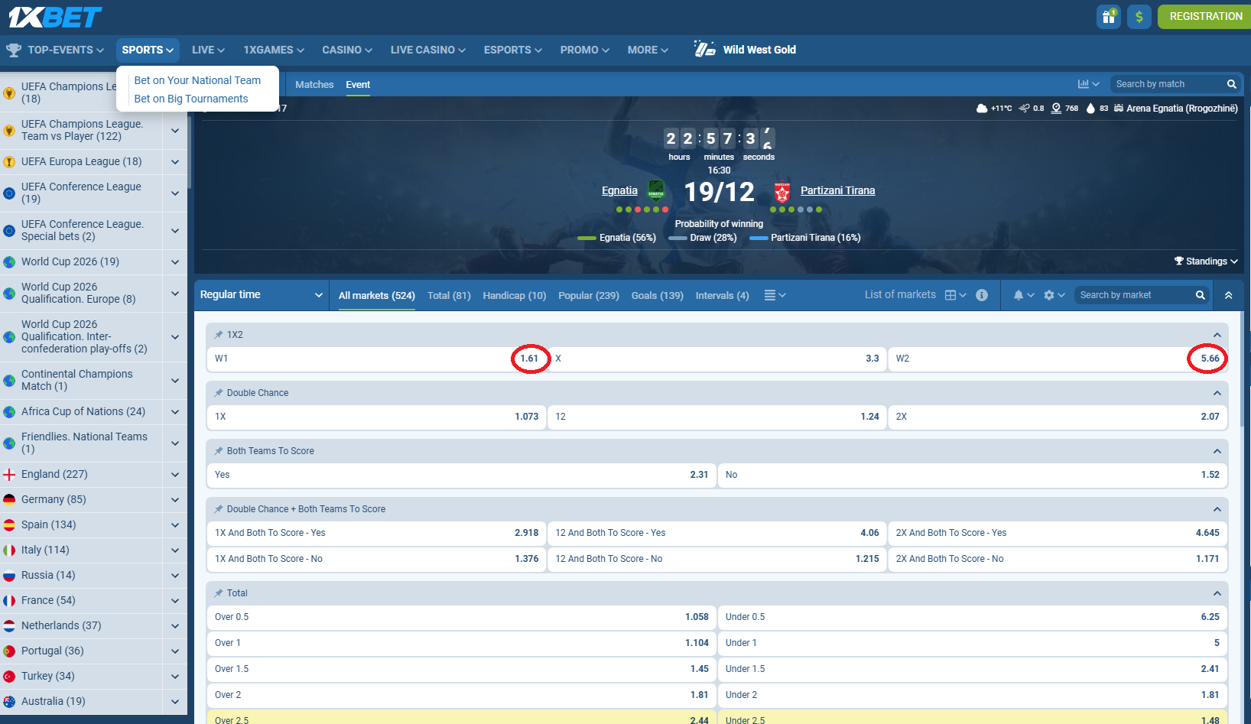
Task: Click the search magnifier in Search by market field
Action: pyautogui.click(x=1199, y=294)
